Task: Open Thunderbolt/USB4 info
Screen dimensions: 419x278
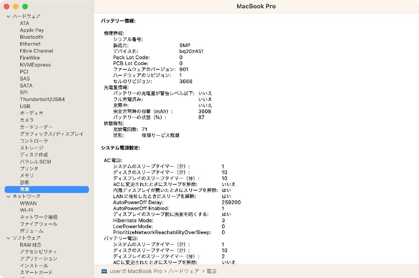Action: tap(42, 99)
